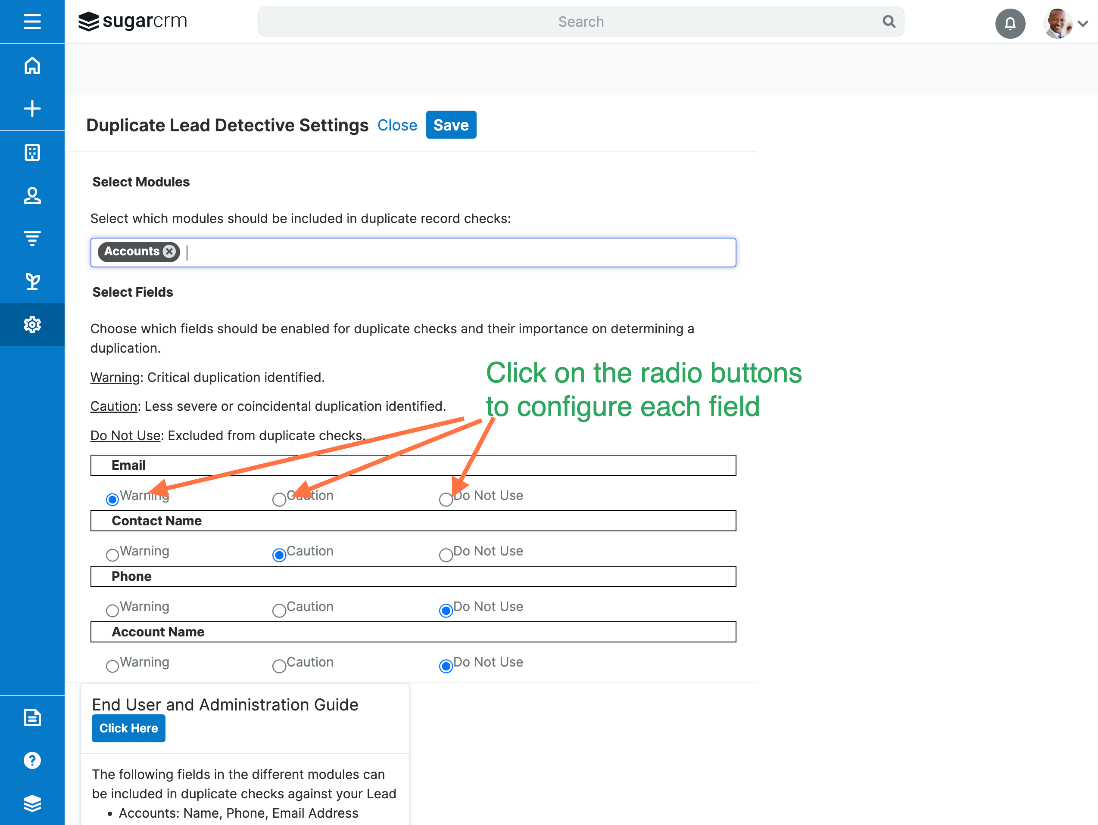
Task: Go to Home from the sidebar
Action: click(32, 65)
